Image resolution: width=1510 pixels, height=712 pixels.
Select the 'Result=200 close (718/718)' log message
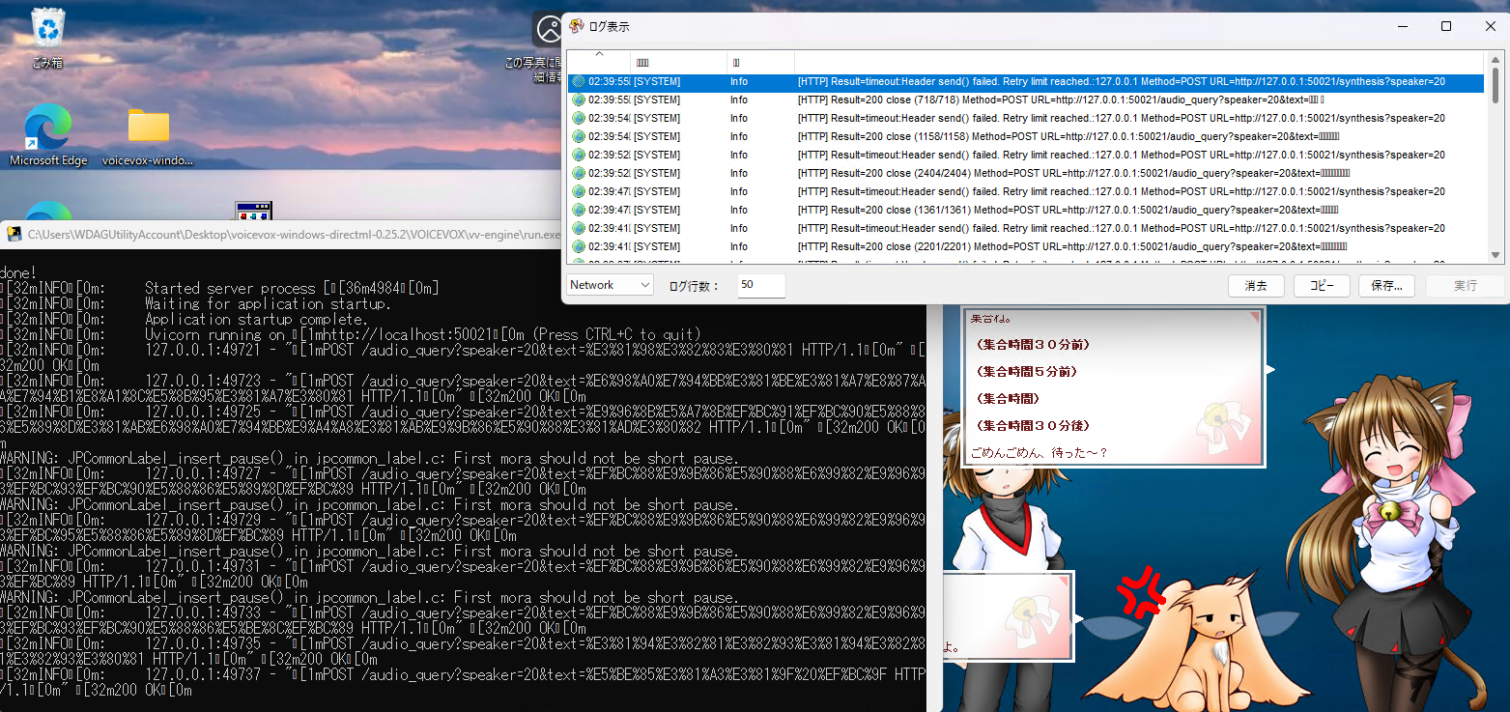tap(1060, 100)
